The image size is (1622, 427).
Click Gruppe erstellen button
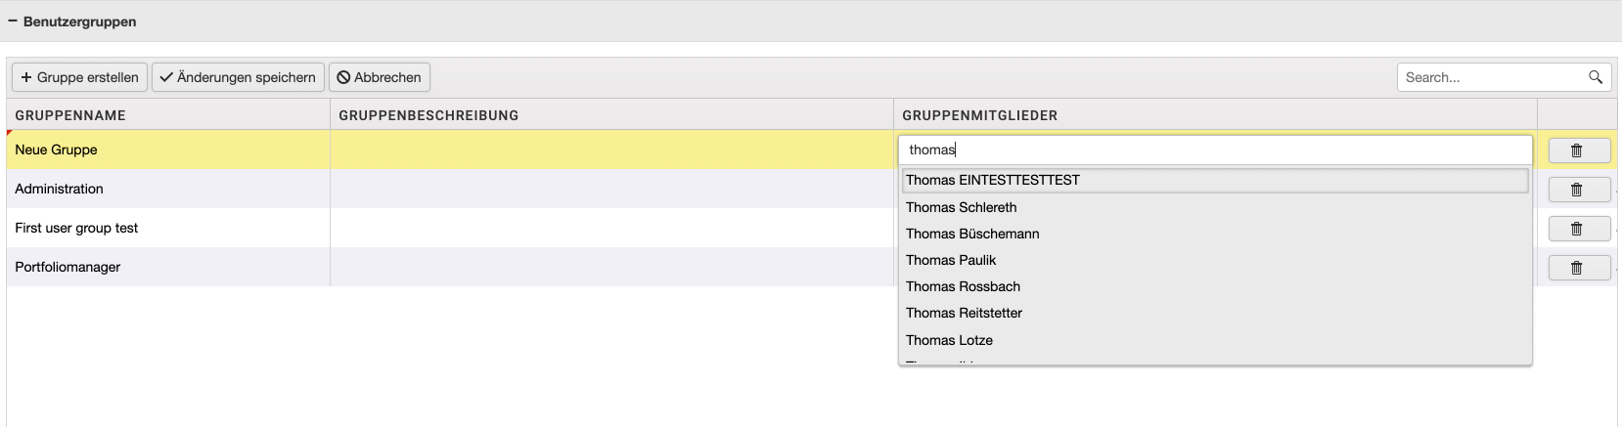79,77
